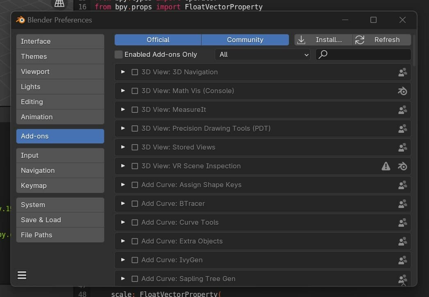
Task: Enable the BTracer add-on checkbox
Action: click(x=135, y=204)
